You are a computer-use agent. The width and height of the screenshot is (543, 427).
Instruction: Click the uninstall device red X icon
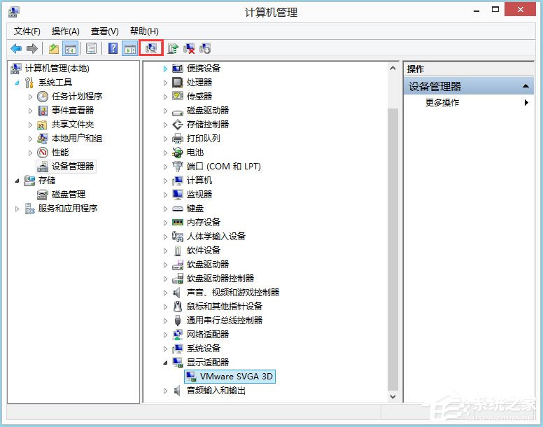189,48
